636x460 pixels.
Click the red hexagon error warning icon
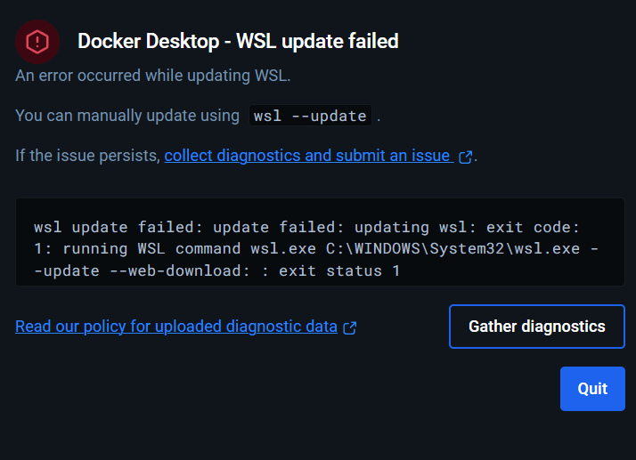click(x=37, y=42)
